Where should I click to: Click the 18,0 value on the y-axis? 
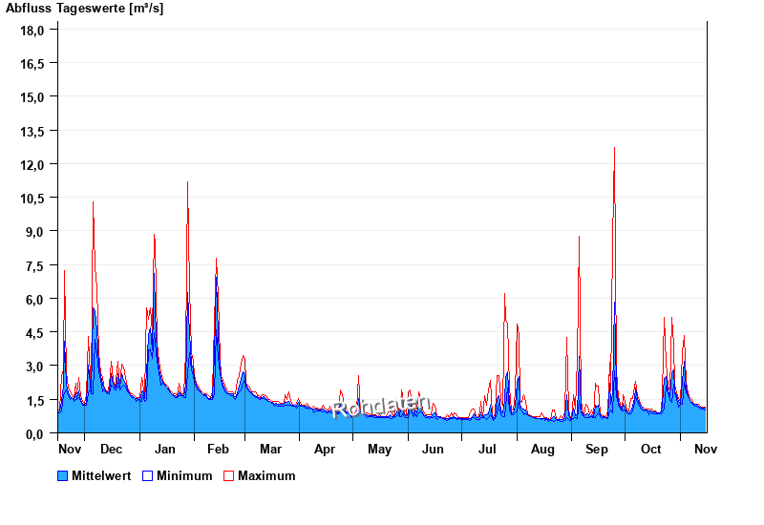click(x=32, y=30)
